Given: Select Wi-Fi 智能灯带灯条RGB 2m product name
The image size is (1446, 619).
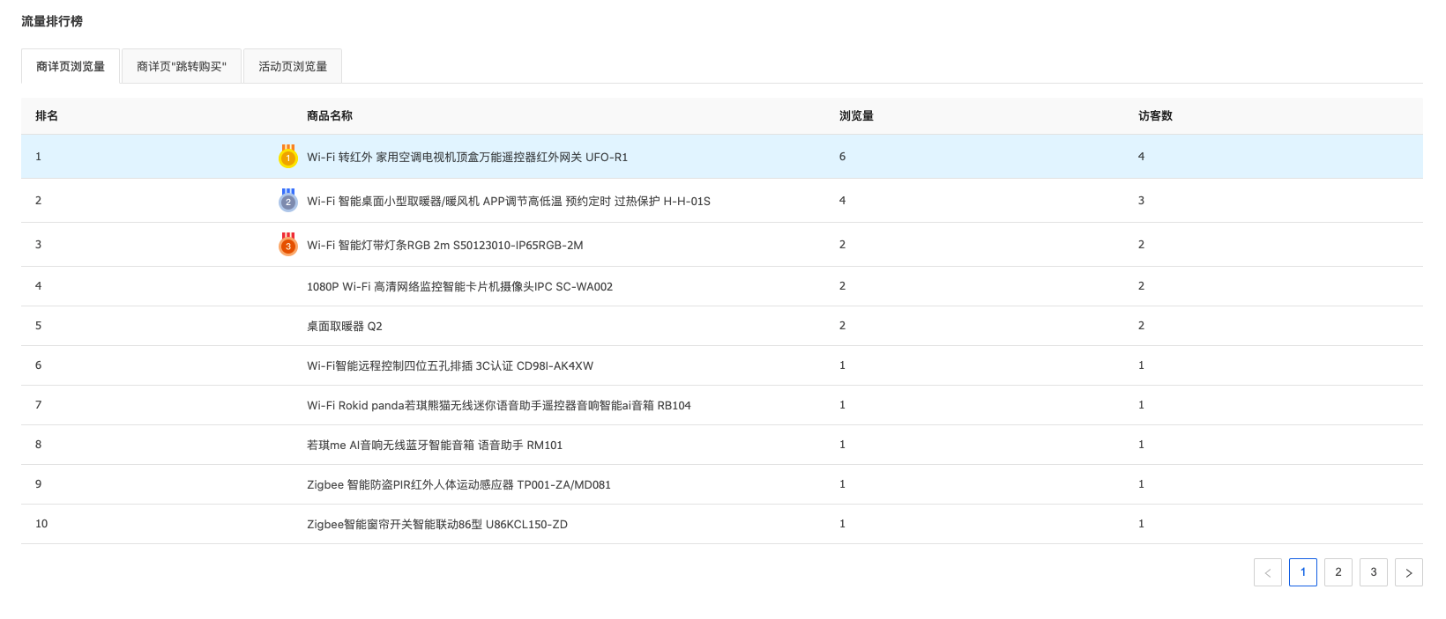Looking at the screenshot, I should pos(445,245).
